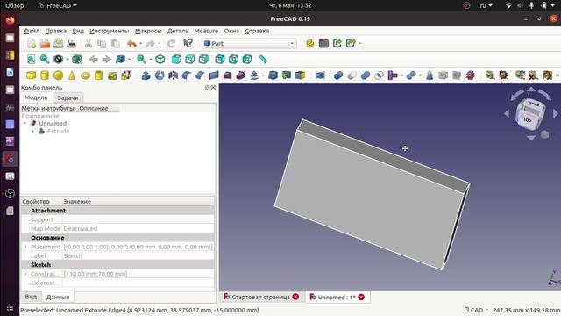Open the ru keyboard layout indicator
Image resolution: width=561 pixels, height=316 pixels.
click(x=486, y=5)
